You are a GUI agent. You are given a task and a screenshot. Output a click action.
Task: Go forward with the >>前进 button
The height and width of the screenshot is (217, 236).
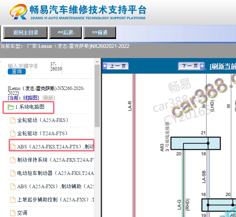100,33
